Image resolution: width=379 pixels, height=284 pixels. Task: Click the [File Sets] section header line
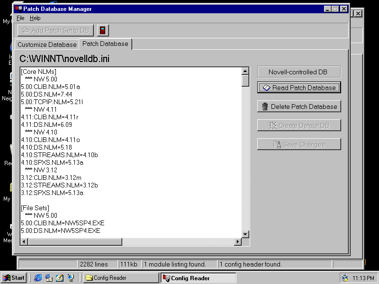click(x=35, y=208)
